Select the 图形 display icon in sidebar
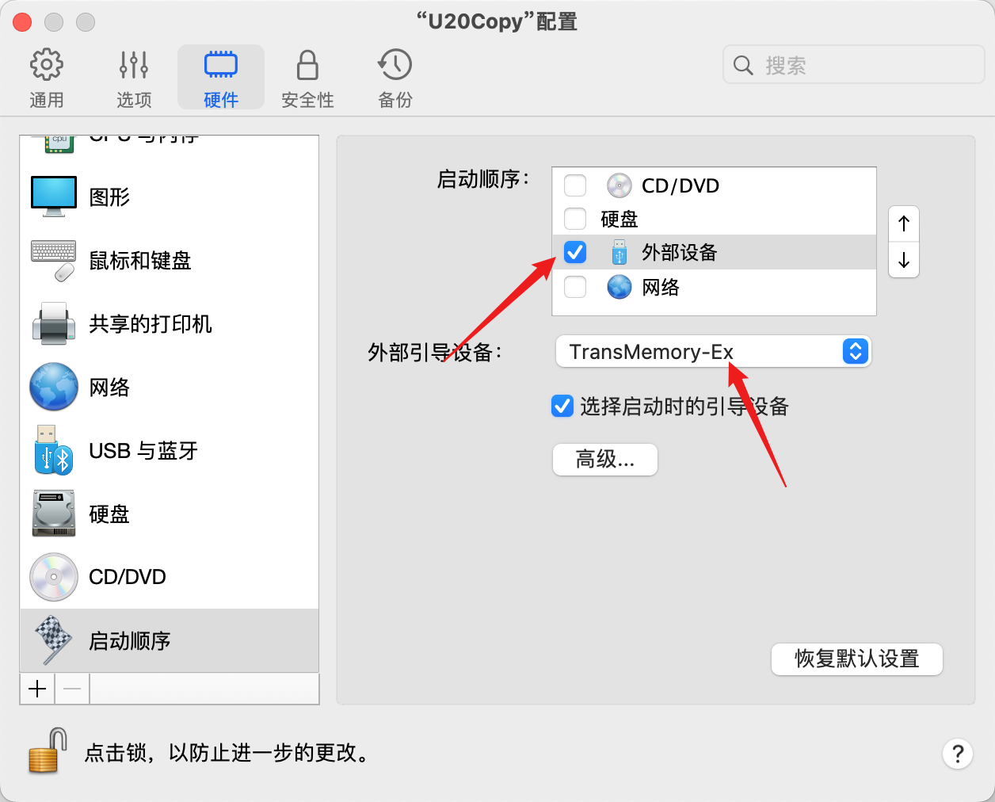995x802 pixels. 54,197
